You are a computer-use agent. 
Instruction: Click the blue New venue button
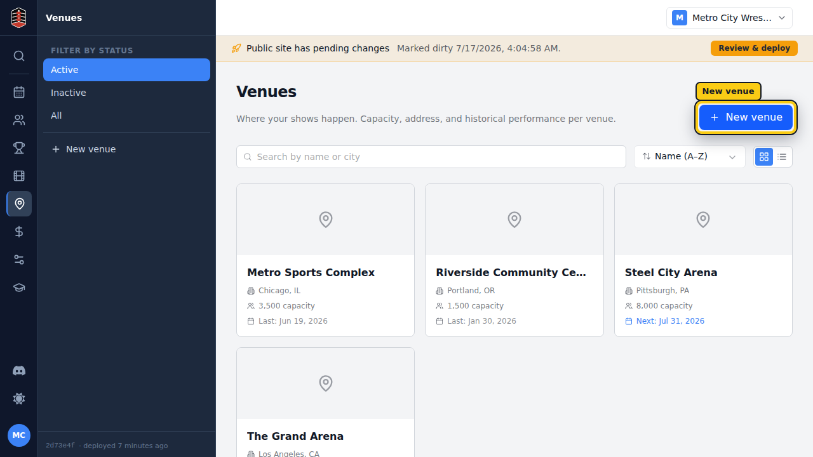(746, 117)
